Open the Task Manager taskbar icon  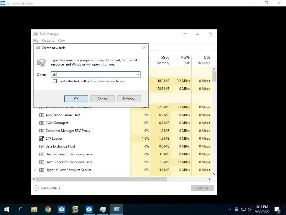pos(103,209)
